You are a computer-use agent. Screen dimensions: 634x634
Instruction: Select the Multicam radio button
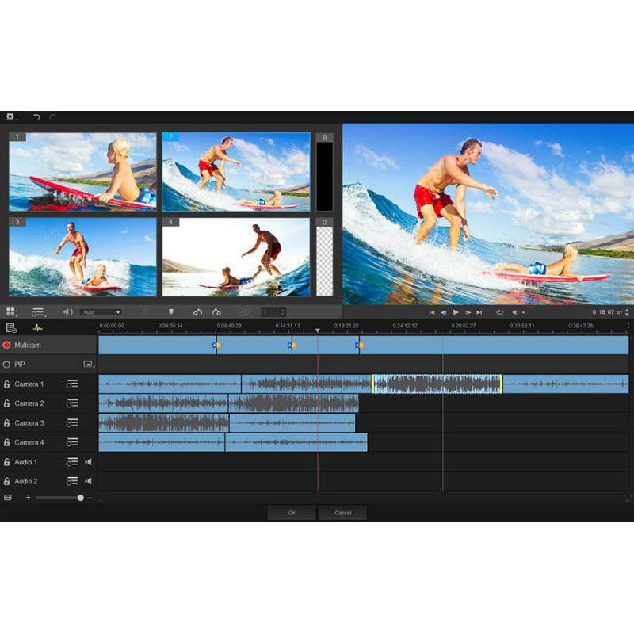(7, 346)
